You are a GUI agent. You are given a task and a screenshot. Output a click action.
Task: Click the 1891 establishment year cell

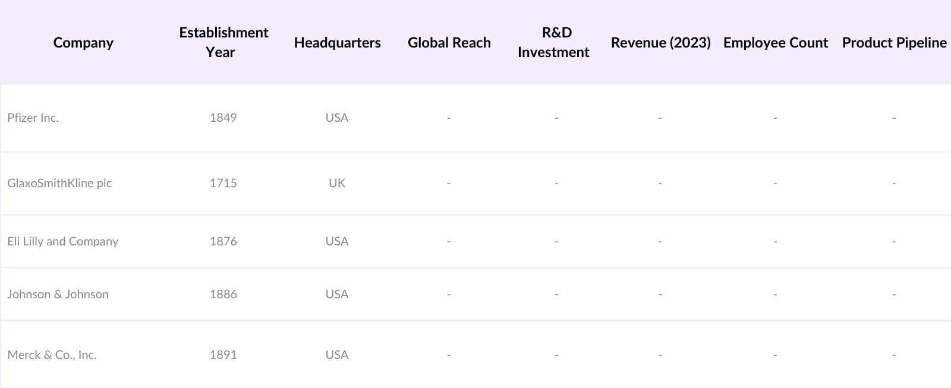coord(223,355)
